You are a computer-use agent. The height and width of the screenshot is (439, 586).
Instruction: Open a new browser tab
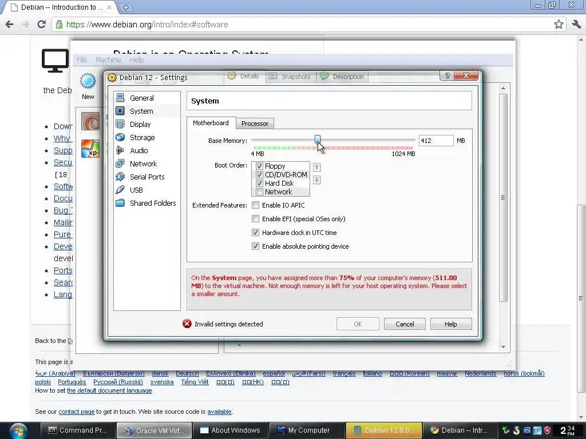(x=126, y=7)
